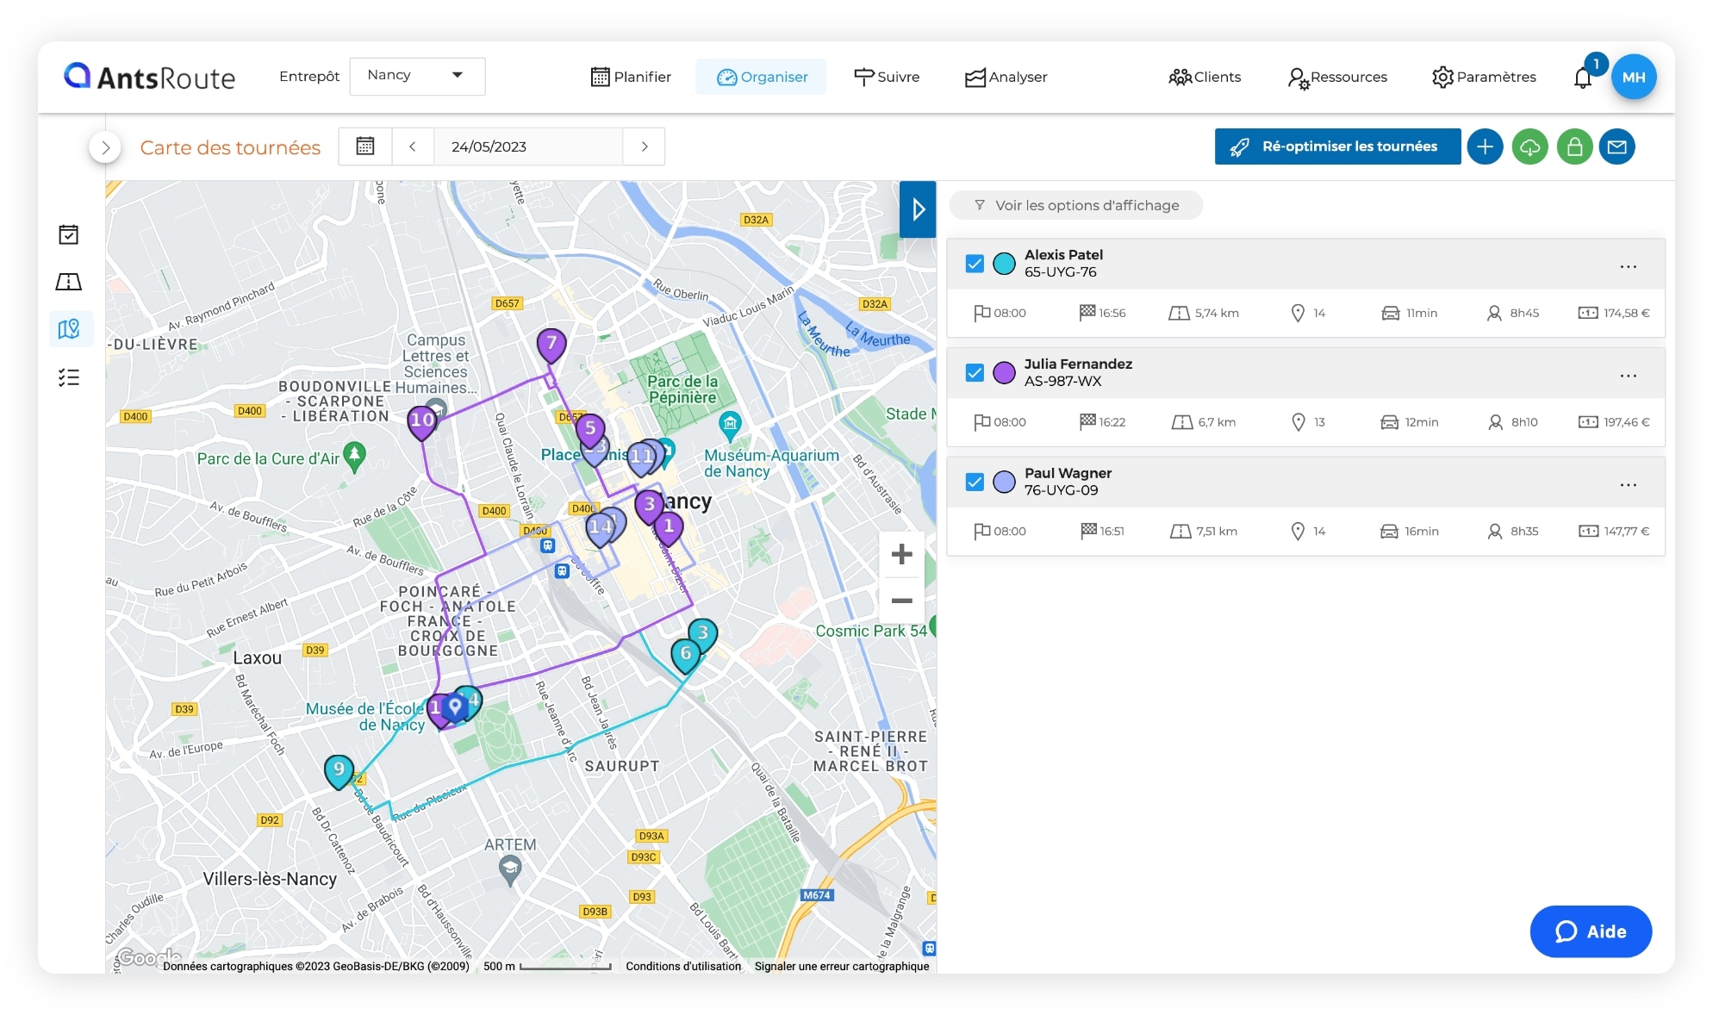Select the task list sidebar icon
1713x1015 pixels.
click(x=69, y=377)
